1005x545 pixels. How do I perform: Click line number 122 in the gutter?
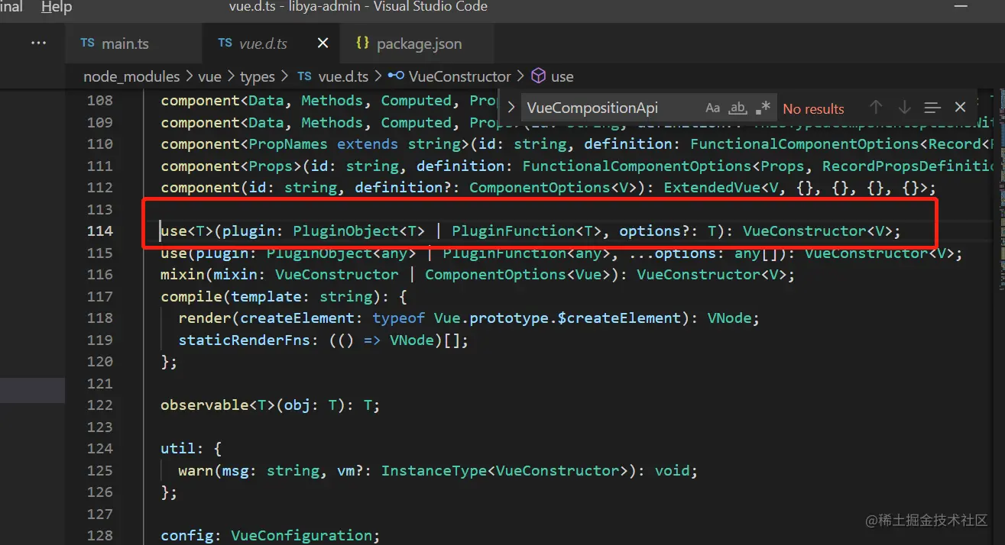tap(99, 405)
